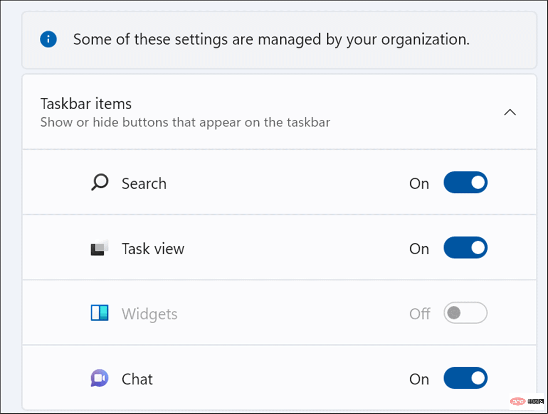Turn off the Chat toggle
Viewport: 548px width, 414px height.
click(466, 378)
